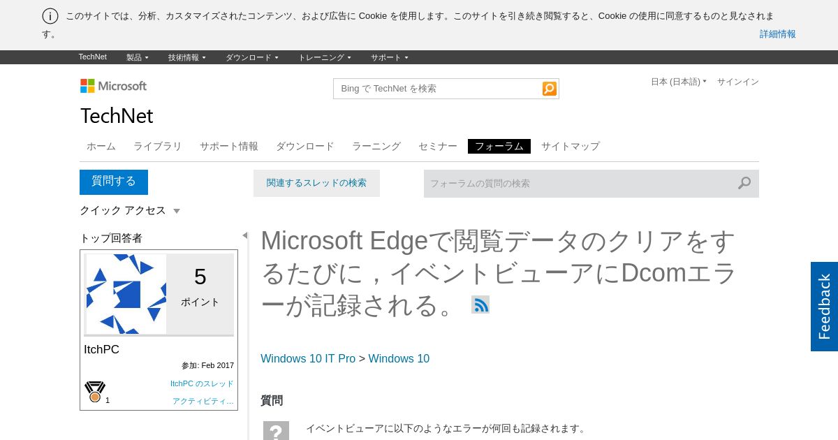The image size is (838, 440).
Task: Expand the クイック アクセス dropdown
Action: coord(130,210)
